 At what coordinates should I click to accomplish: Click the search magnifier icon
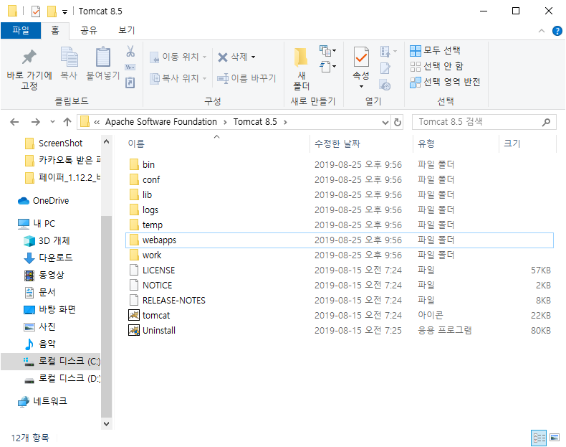pyautogui.click(x=546, y=122)
